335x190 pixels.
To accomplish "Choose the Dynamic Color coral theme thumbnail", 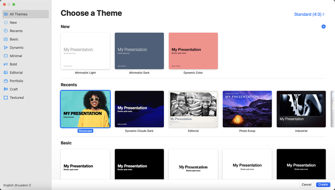I will 193,51.
